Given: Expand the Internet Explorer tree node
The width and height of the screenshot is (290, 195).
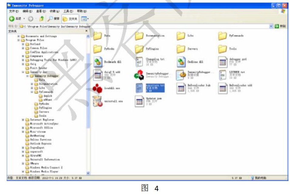Looking at the screenshot, I should 23,120.
